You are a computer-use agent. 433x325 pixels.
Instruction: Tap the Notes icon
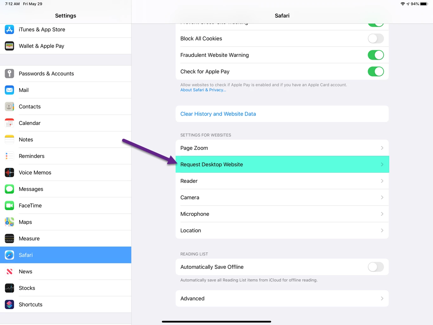tap(10, 140)
